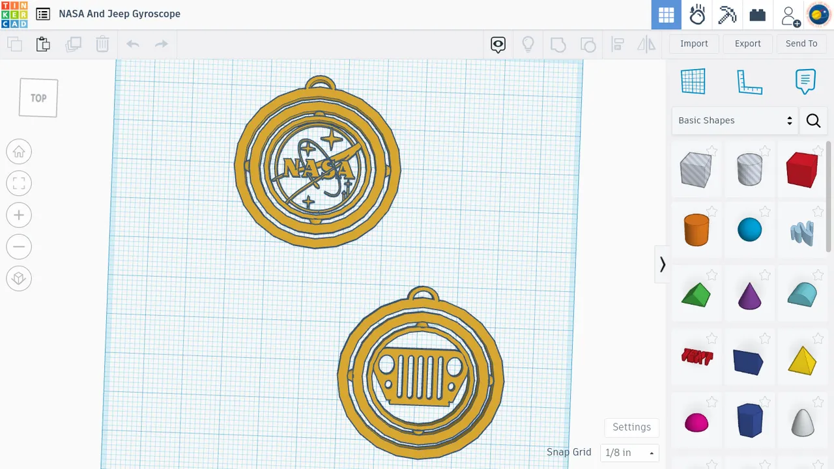Viewport: 834px width, 469px height.
Task: Select the Workplane tool icon
Action: (693, 81)
